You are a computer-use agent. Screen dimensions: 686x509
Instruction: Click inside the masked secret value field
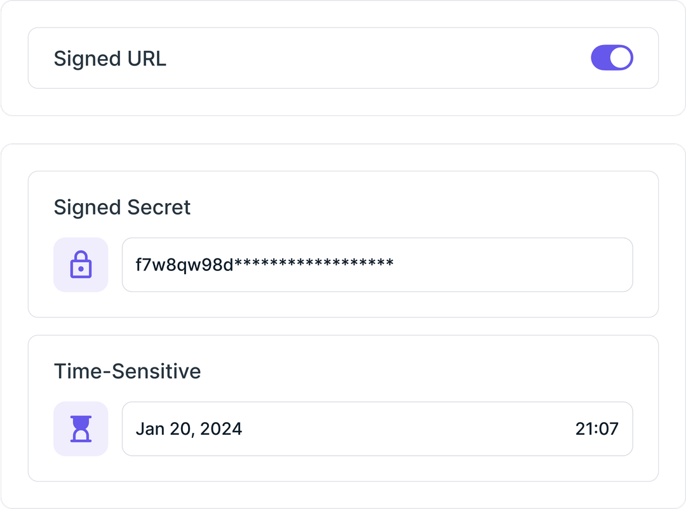(377, 264)
